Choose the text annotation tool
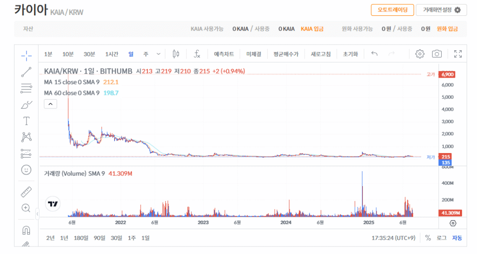 27,121
